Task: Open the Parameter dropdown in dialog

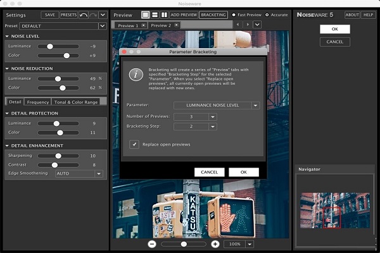Action: [x=255, y=106]
